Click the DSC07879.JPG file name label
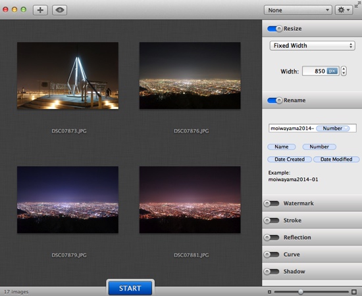This screenshot has height=296, width=362. point(69,255)
